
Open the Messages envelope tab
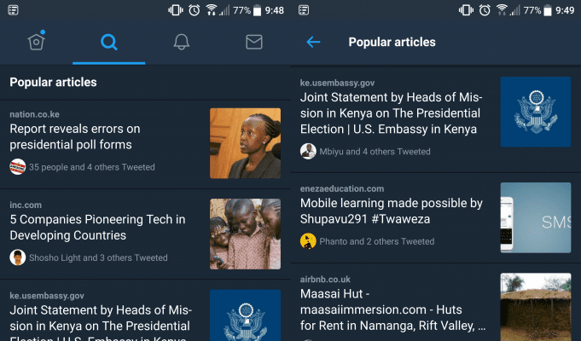coord(254,42)
